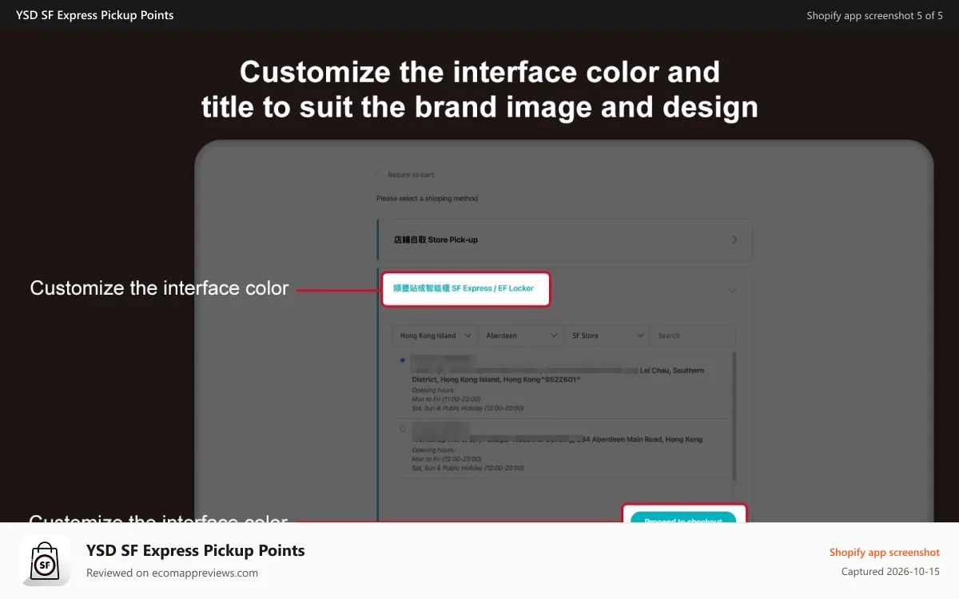The height and width of the screenshot is (599, 959).
Task: Open the Hong Kong Island region dropdown
Action: click(436, 335)
